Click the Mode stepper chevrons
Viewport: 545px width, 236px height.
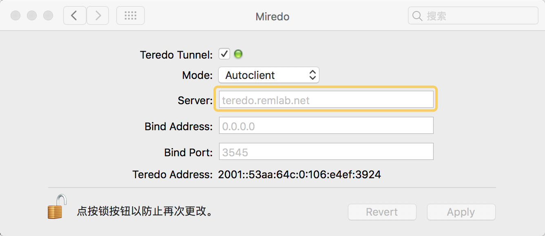coord(312,75)
